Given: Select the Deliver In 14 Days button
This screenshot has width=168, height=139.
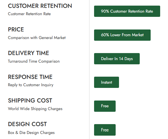Looking at the screenshot, I should click(x=117, y=59).
